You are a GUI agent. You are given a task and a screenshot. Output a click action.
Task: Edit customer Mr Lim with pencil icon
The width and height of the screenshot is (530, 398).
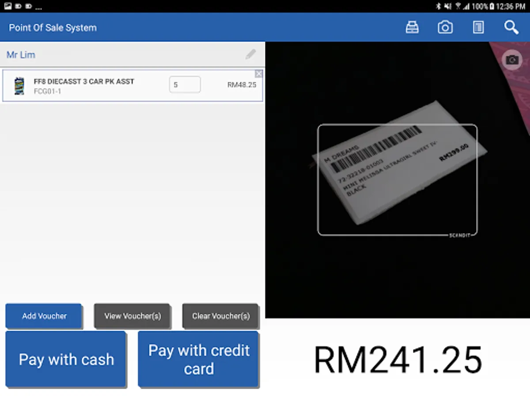pyautogui.click(x=250, y=54)
